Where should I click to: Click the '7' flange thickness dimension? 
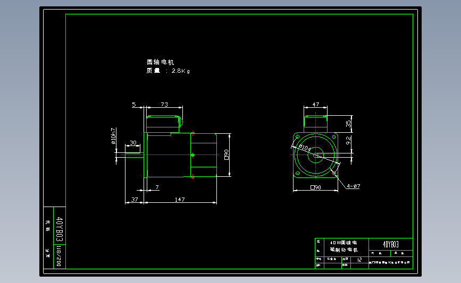157,187
